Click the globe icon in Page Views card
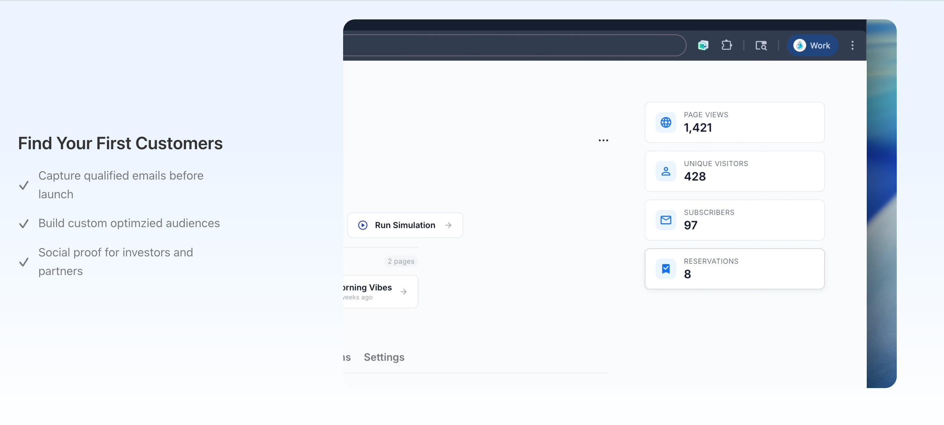The height and width of the screenshot is (425, 944). click(x=665, y=122)
